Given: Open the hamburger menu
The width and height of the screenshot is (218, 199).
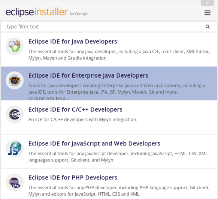Looking at the screenshot, I should point(207,13).
